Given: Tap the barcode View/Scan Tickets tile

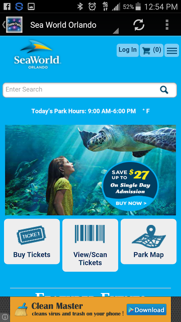Looking at the screenshot, I should click(x=90, y=245).
